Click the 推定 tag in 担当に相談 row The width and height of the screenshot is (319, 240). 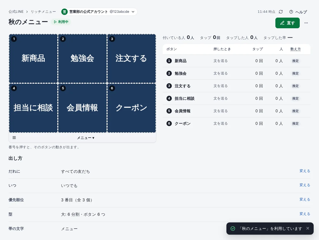[x=295, y=98]
